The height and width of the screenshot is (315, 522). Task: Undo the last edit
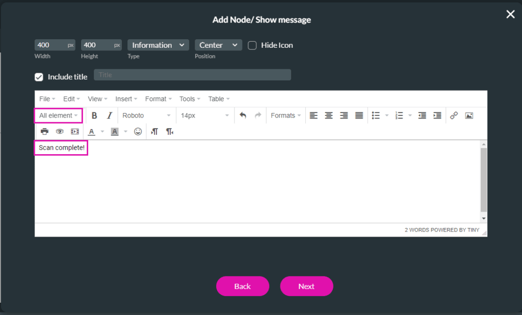244,116
